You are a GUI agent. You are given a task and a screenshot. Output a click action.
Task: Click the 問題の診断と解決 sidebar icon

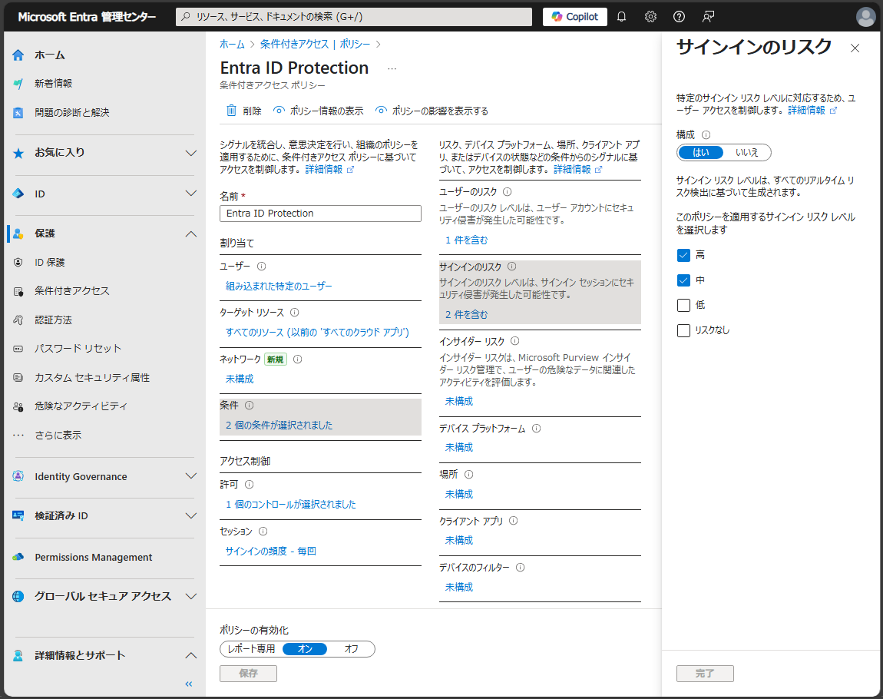click(18, 113)
